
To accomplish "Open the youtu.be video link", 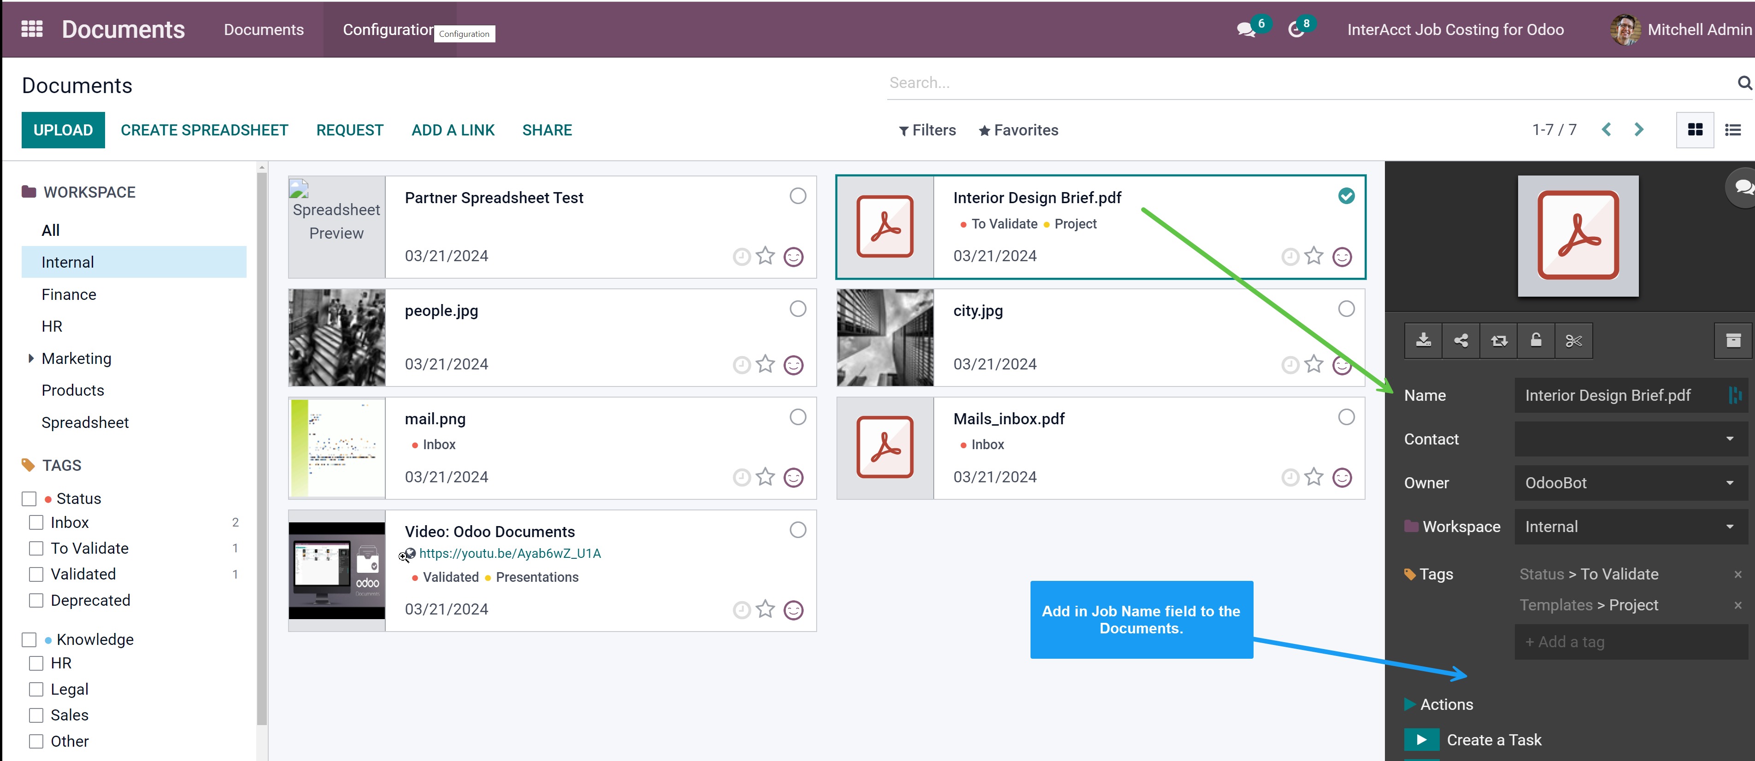I will point(510,553).
